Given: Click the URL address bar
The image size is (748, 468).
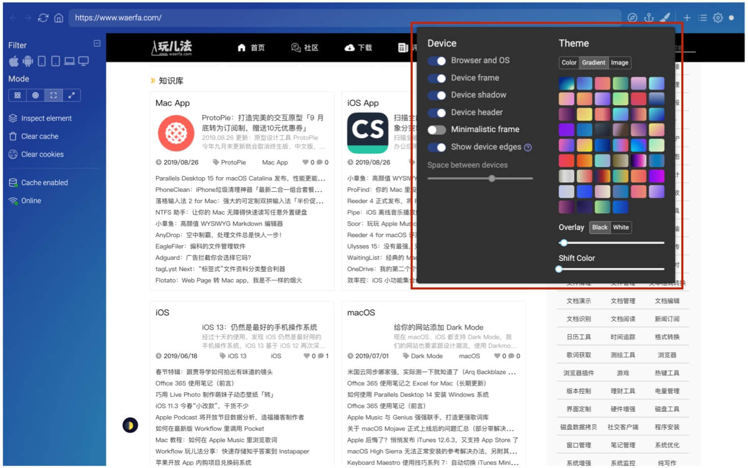Looking at the screenshot, I should [345, 18].
